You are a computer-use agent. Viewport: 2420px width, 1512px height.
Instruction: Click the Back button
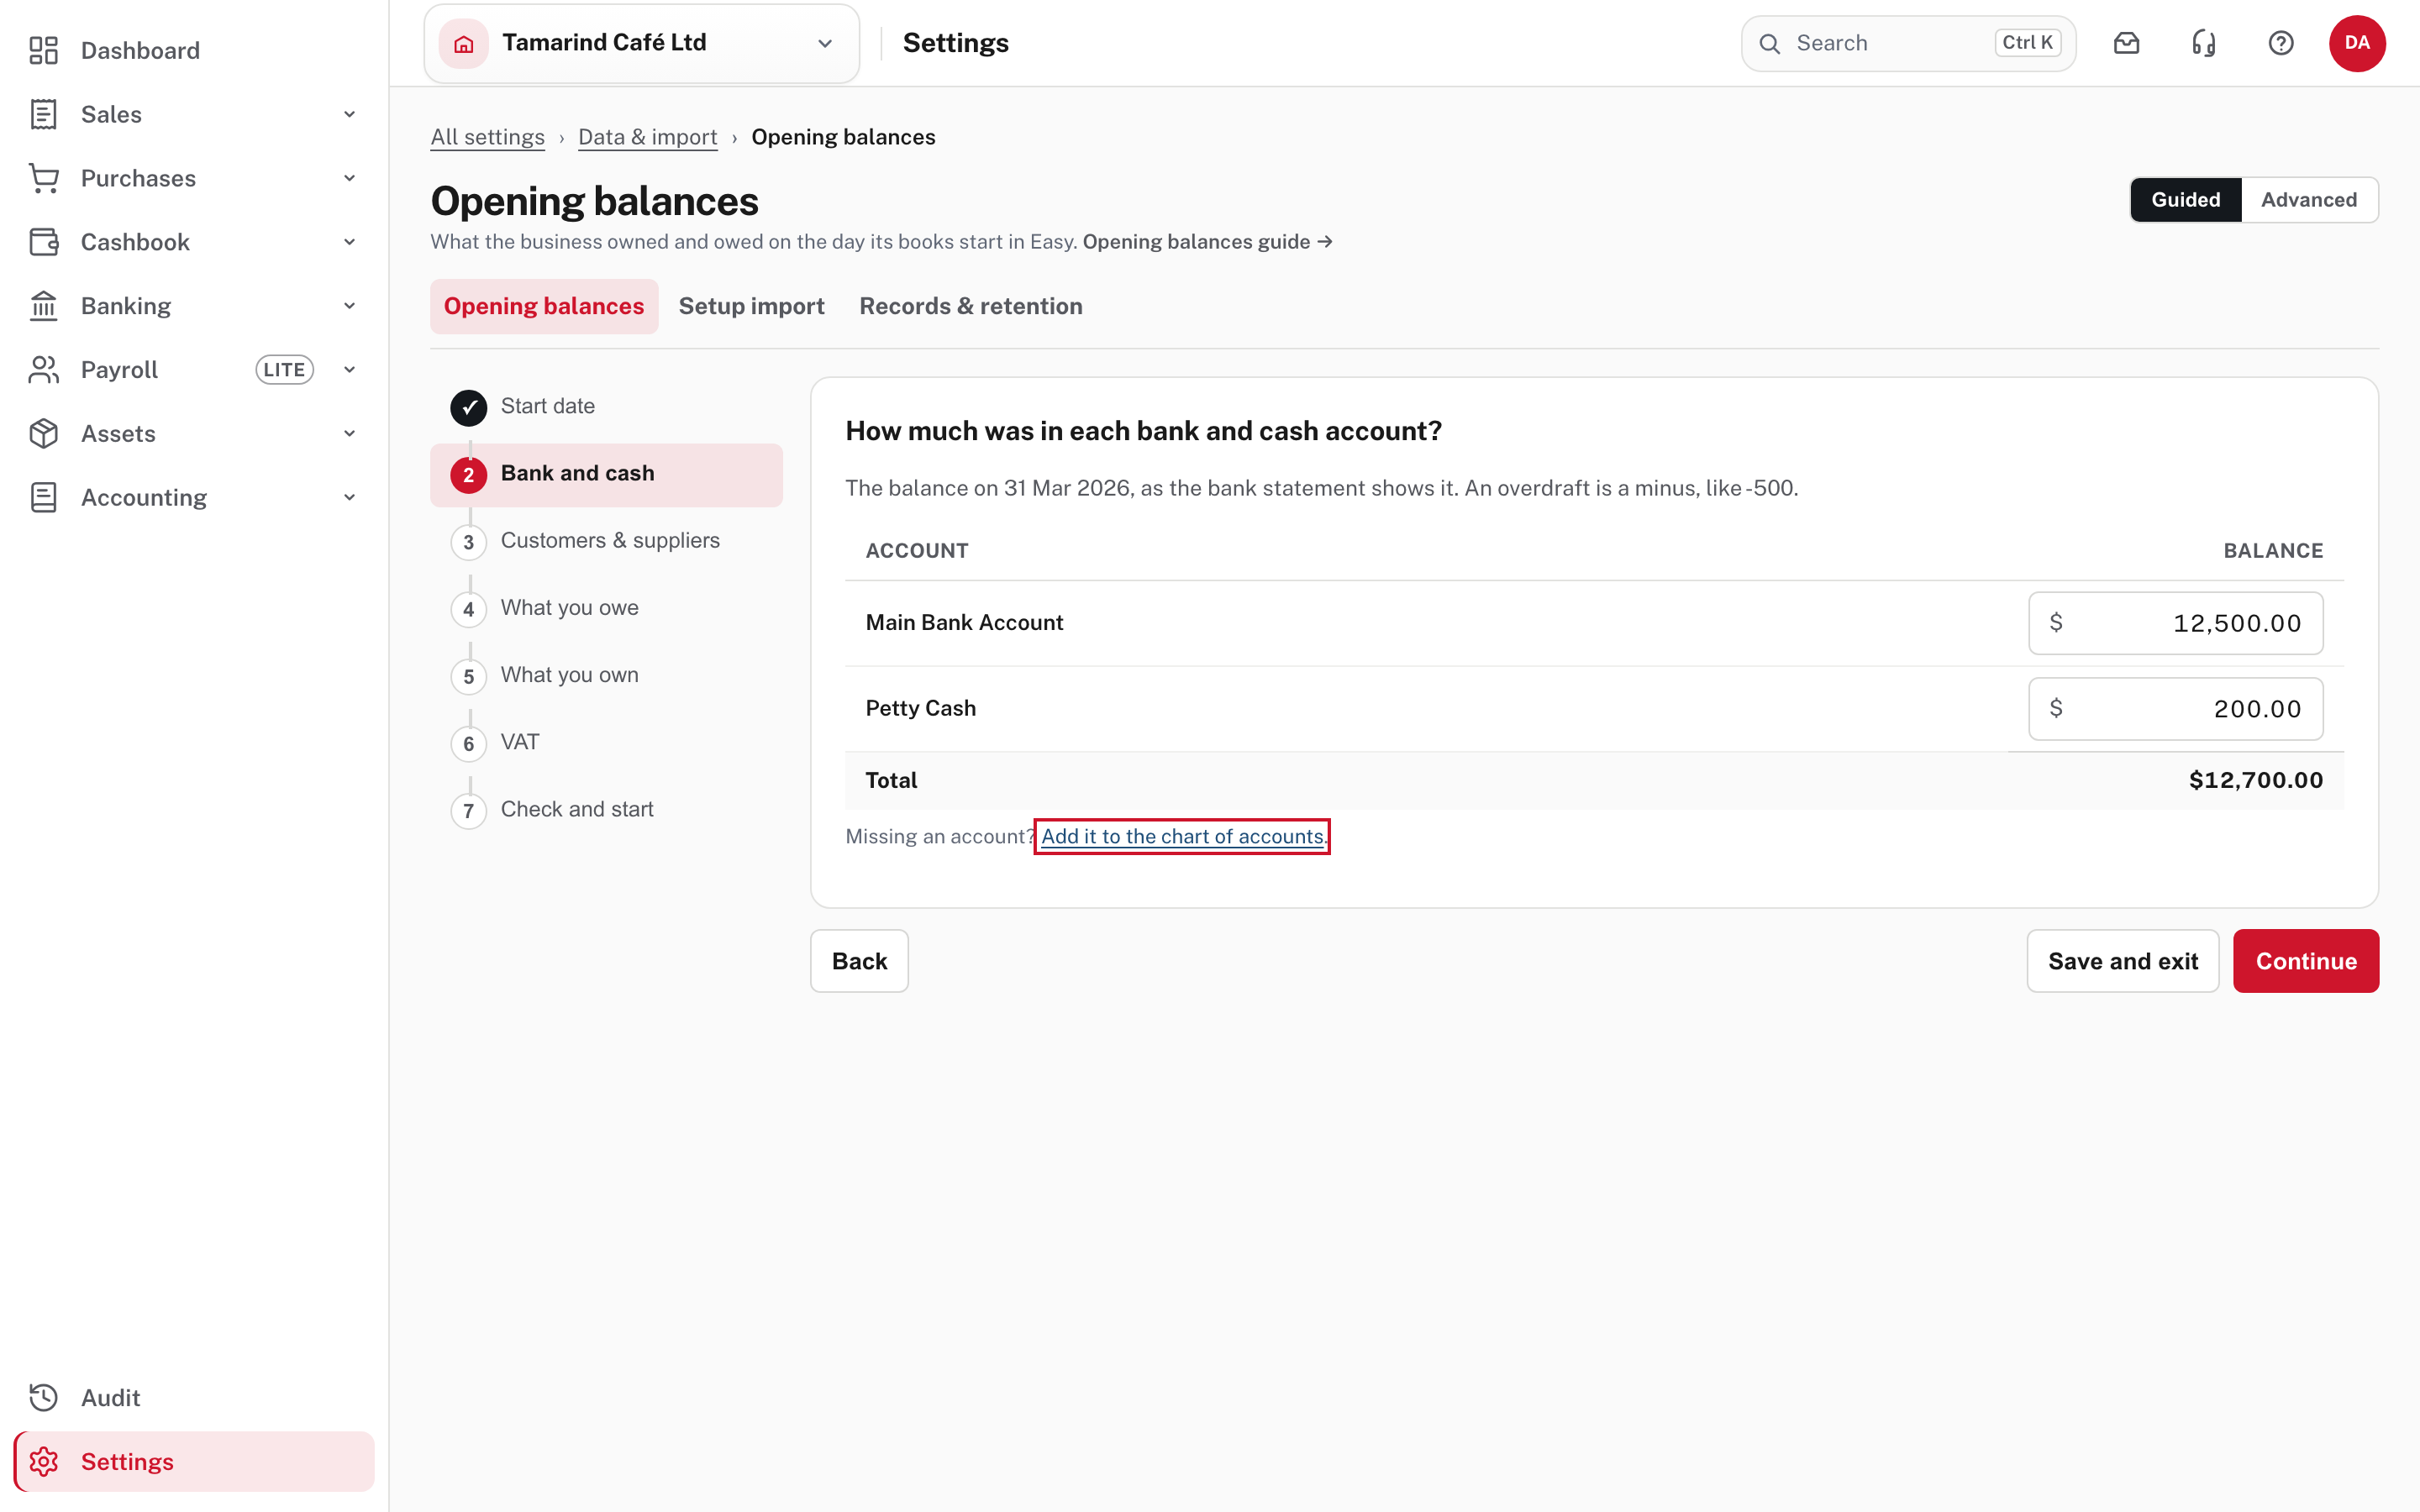[859, 961]
